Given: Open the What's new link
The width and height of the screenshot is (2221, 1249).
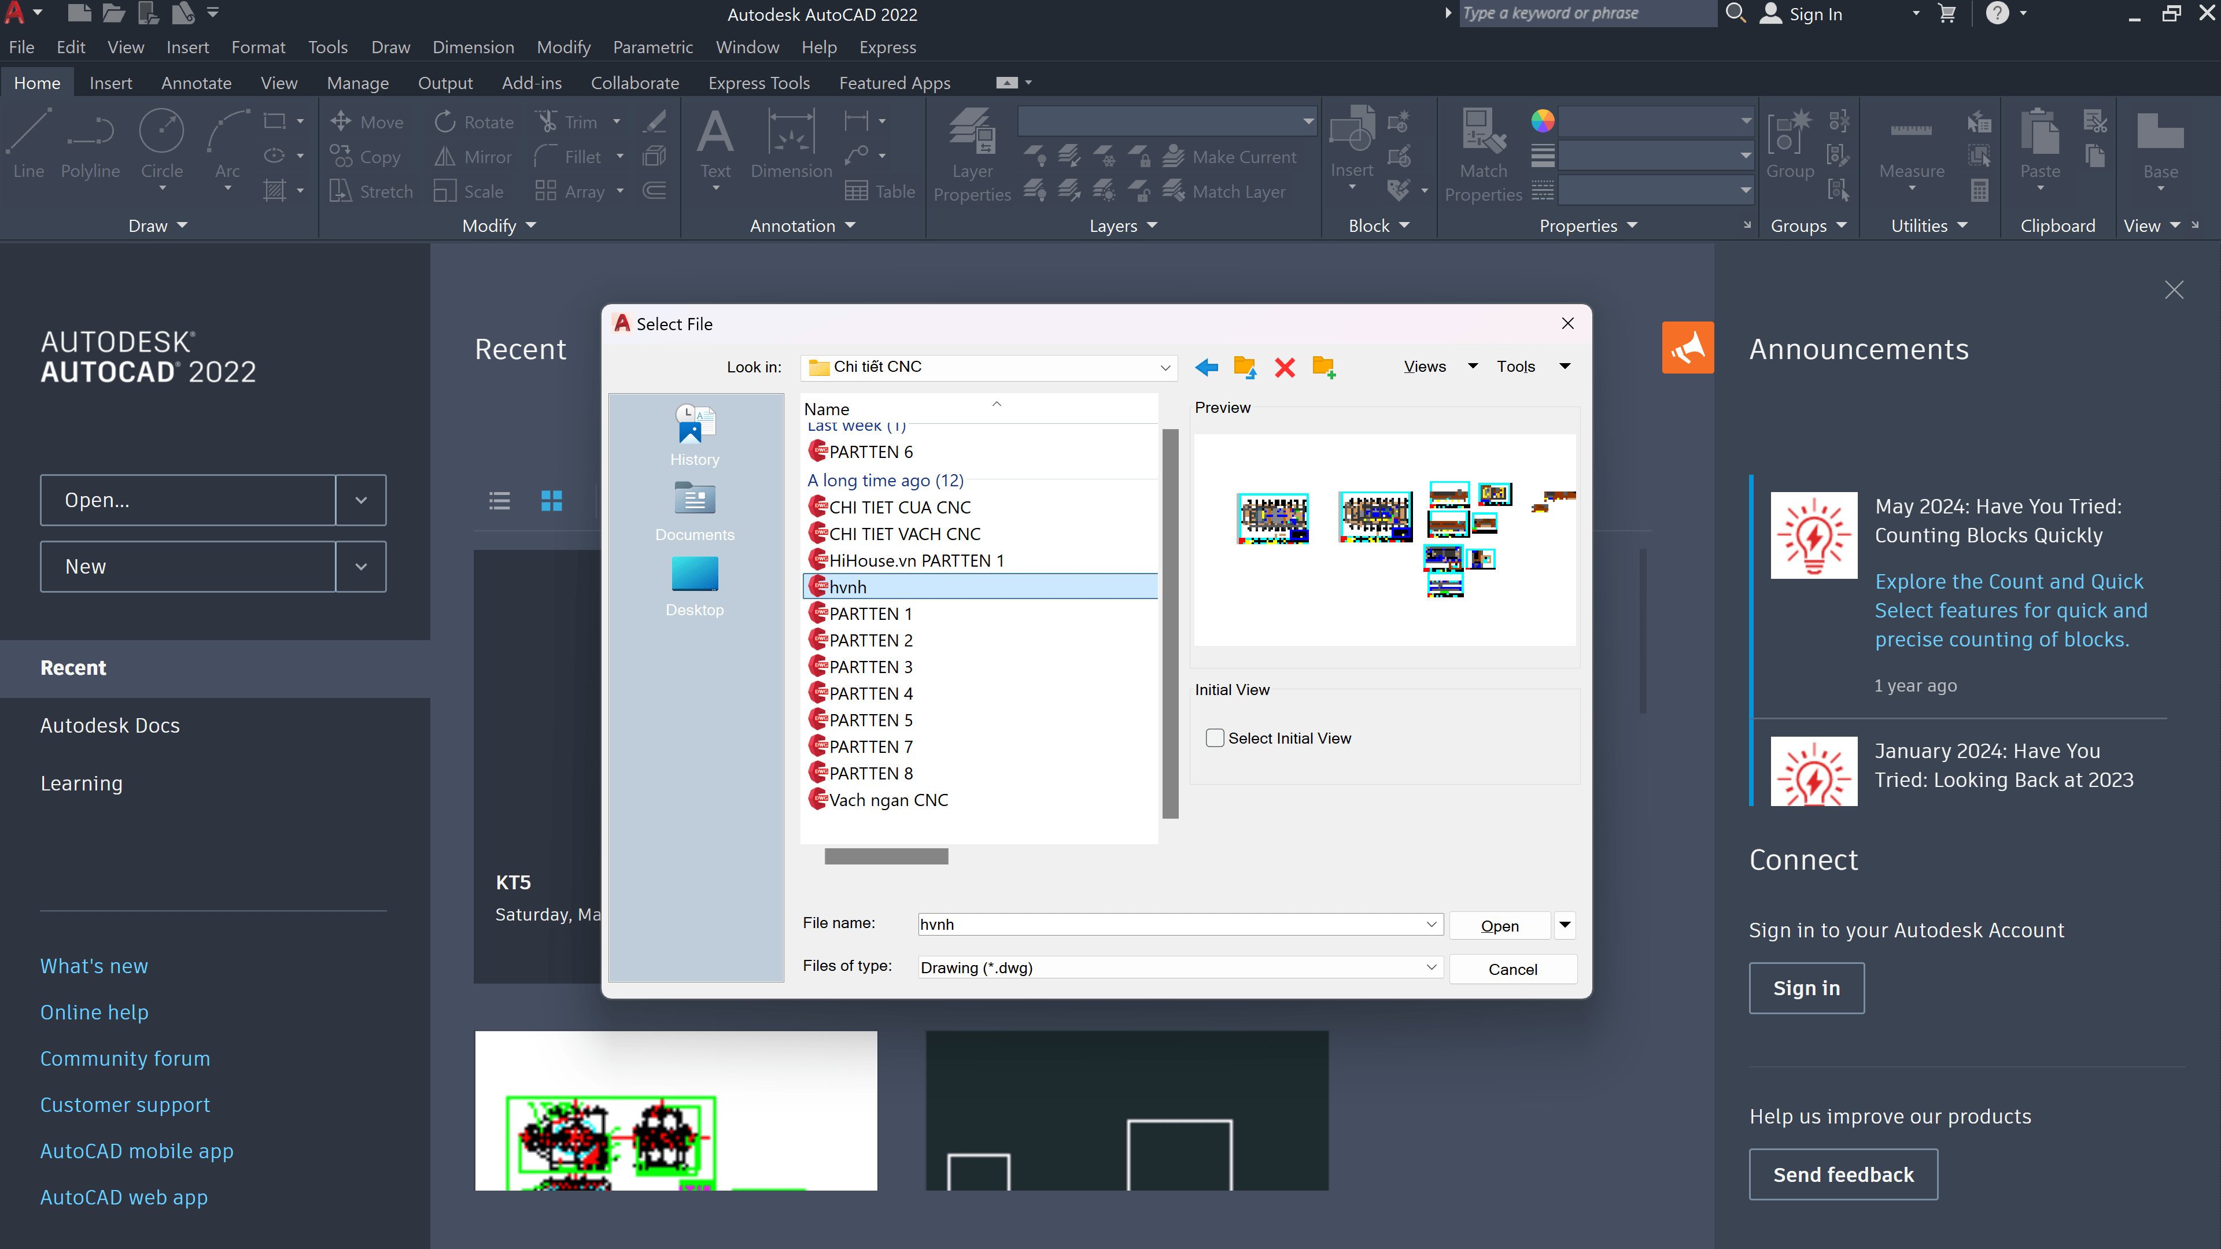Looking at the screenshot, I should pyautogui.click(x=94, y=966).
